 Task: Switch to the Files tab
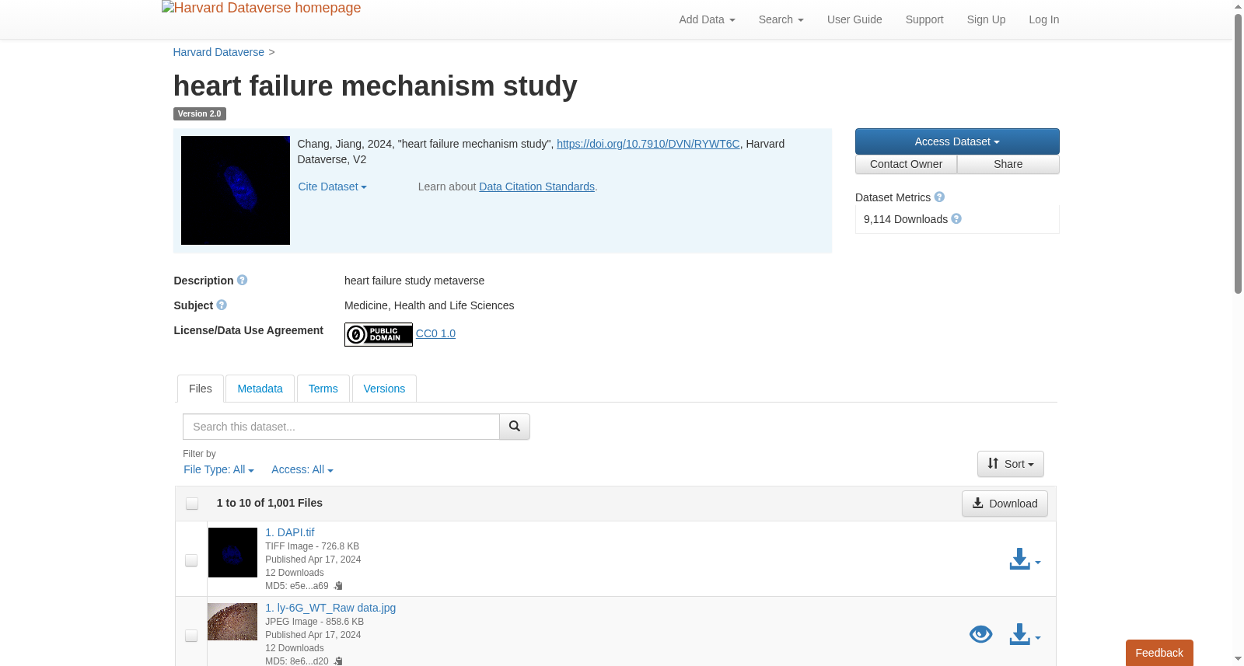(201, 389)
